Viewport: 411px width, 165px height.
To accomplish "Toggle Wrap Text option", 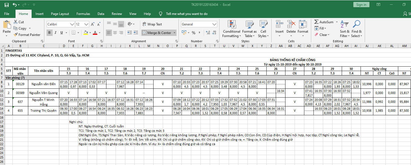I will 152,24.
